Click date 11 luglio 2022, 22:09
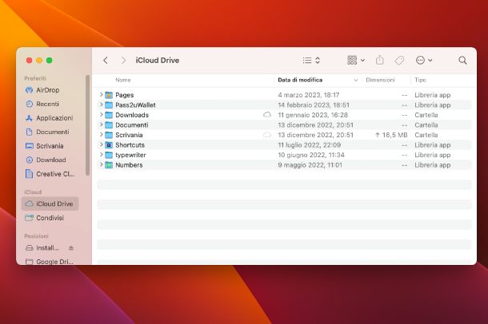This screenshot has width=488, height=324. click(x=309, y=145)
